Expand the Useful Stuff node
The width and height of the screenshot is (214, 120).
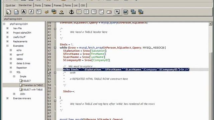pos(7,37)
